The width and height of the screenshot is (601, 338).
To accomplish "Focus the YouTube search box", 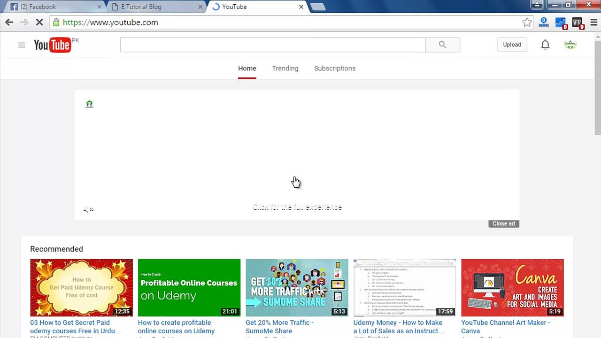I will click(x=273, y=45).
